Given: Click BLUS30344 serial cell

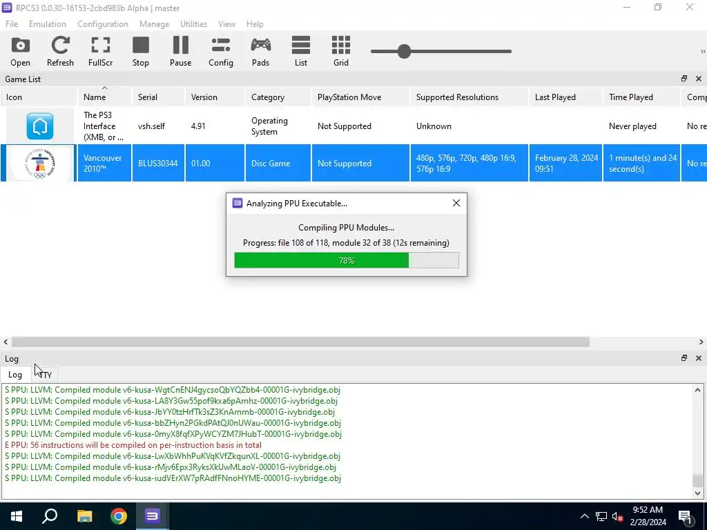Looking at the screenshot, I should 158,163.
